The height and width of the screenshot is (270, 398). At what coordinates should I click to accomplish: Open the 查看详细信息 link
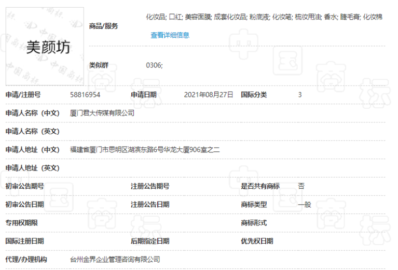170,35
